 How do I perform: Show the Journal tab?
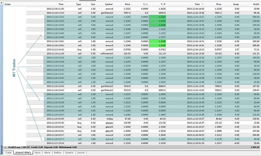coord(81,153)
